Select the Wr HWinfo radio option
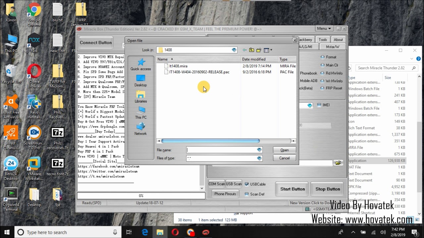 [331, 81]
